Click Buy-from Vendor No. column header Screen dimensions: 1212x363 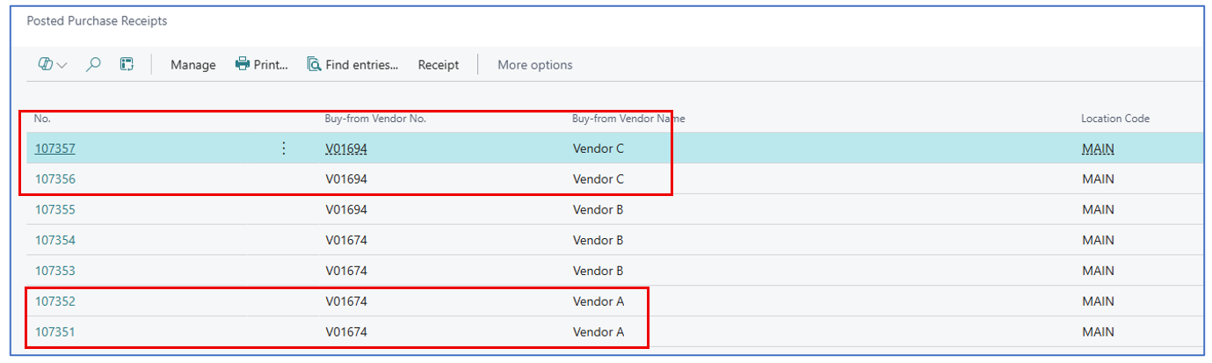click(375, 119)
